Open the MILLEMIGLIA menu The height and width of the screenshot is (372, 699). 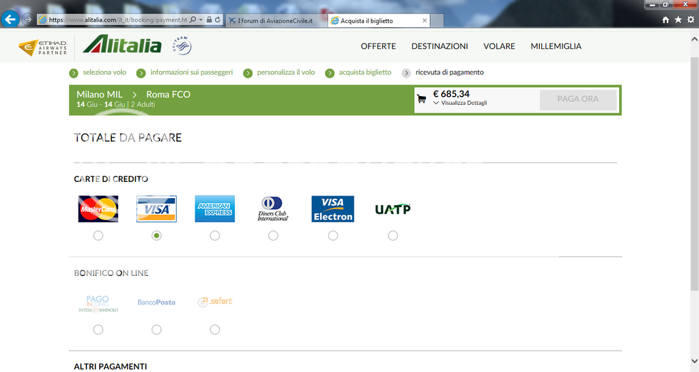point(556,46)
